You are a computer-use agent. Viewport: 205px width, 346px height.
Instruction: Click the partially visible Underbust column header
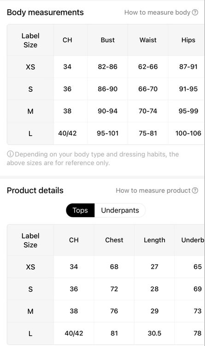[x=193, y=240]
